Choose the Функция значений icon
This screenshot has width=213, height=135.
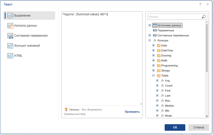(x=10, y=46)
